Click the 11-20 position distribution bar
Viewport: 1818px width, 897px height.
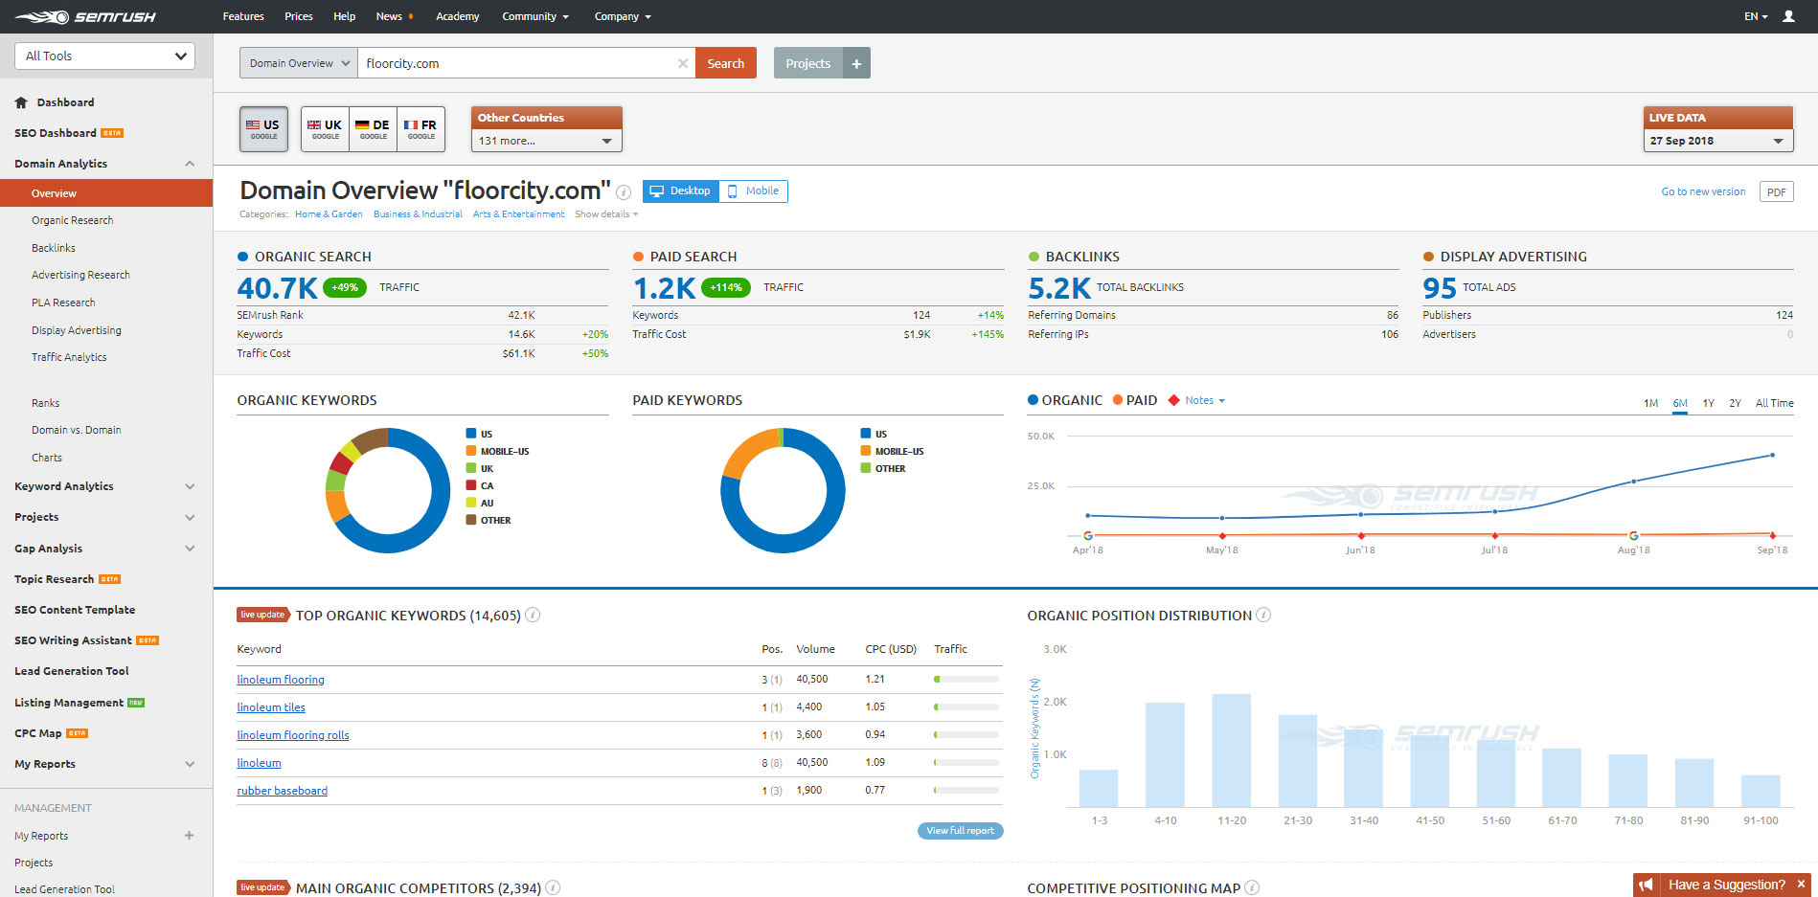(x=1232, y=751)
